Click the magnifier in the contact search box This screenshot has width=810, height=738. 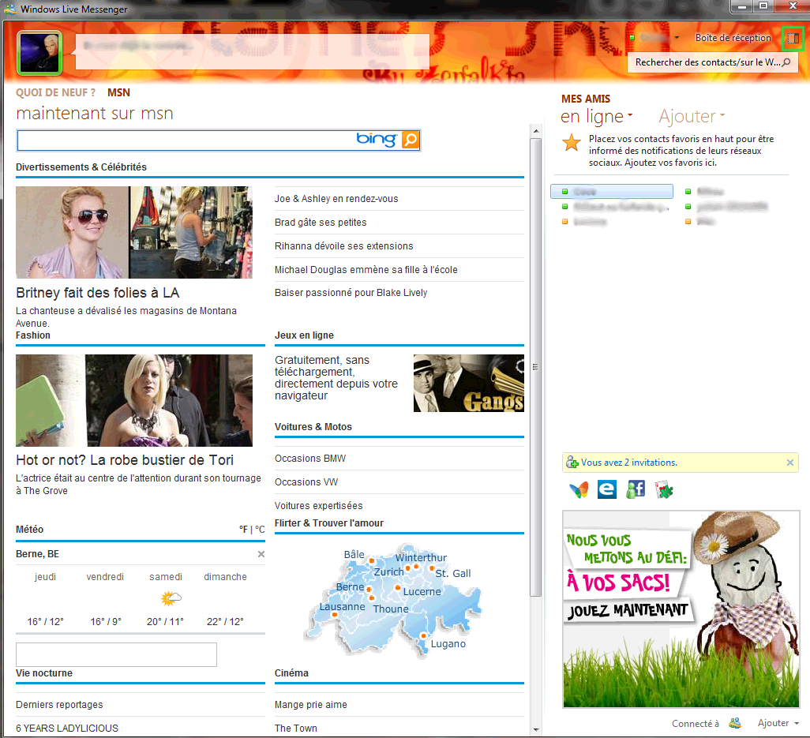(786, 62)
